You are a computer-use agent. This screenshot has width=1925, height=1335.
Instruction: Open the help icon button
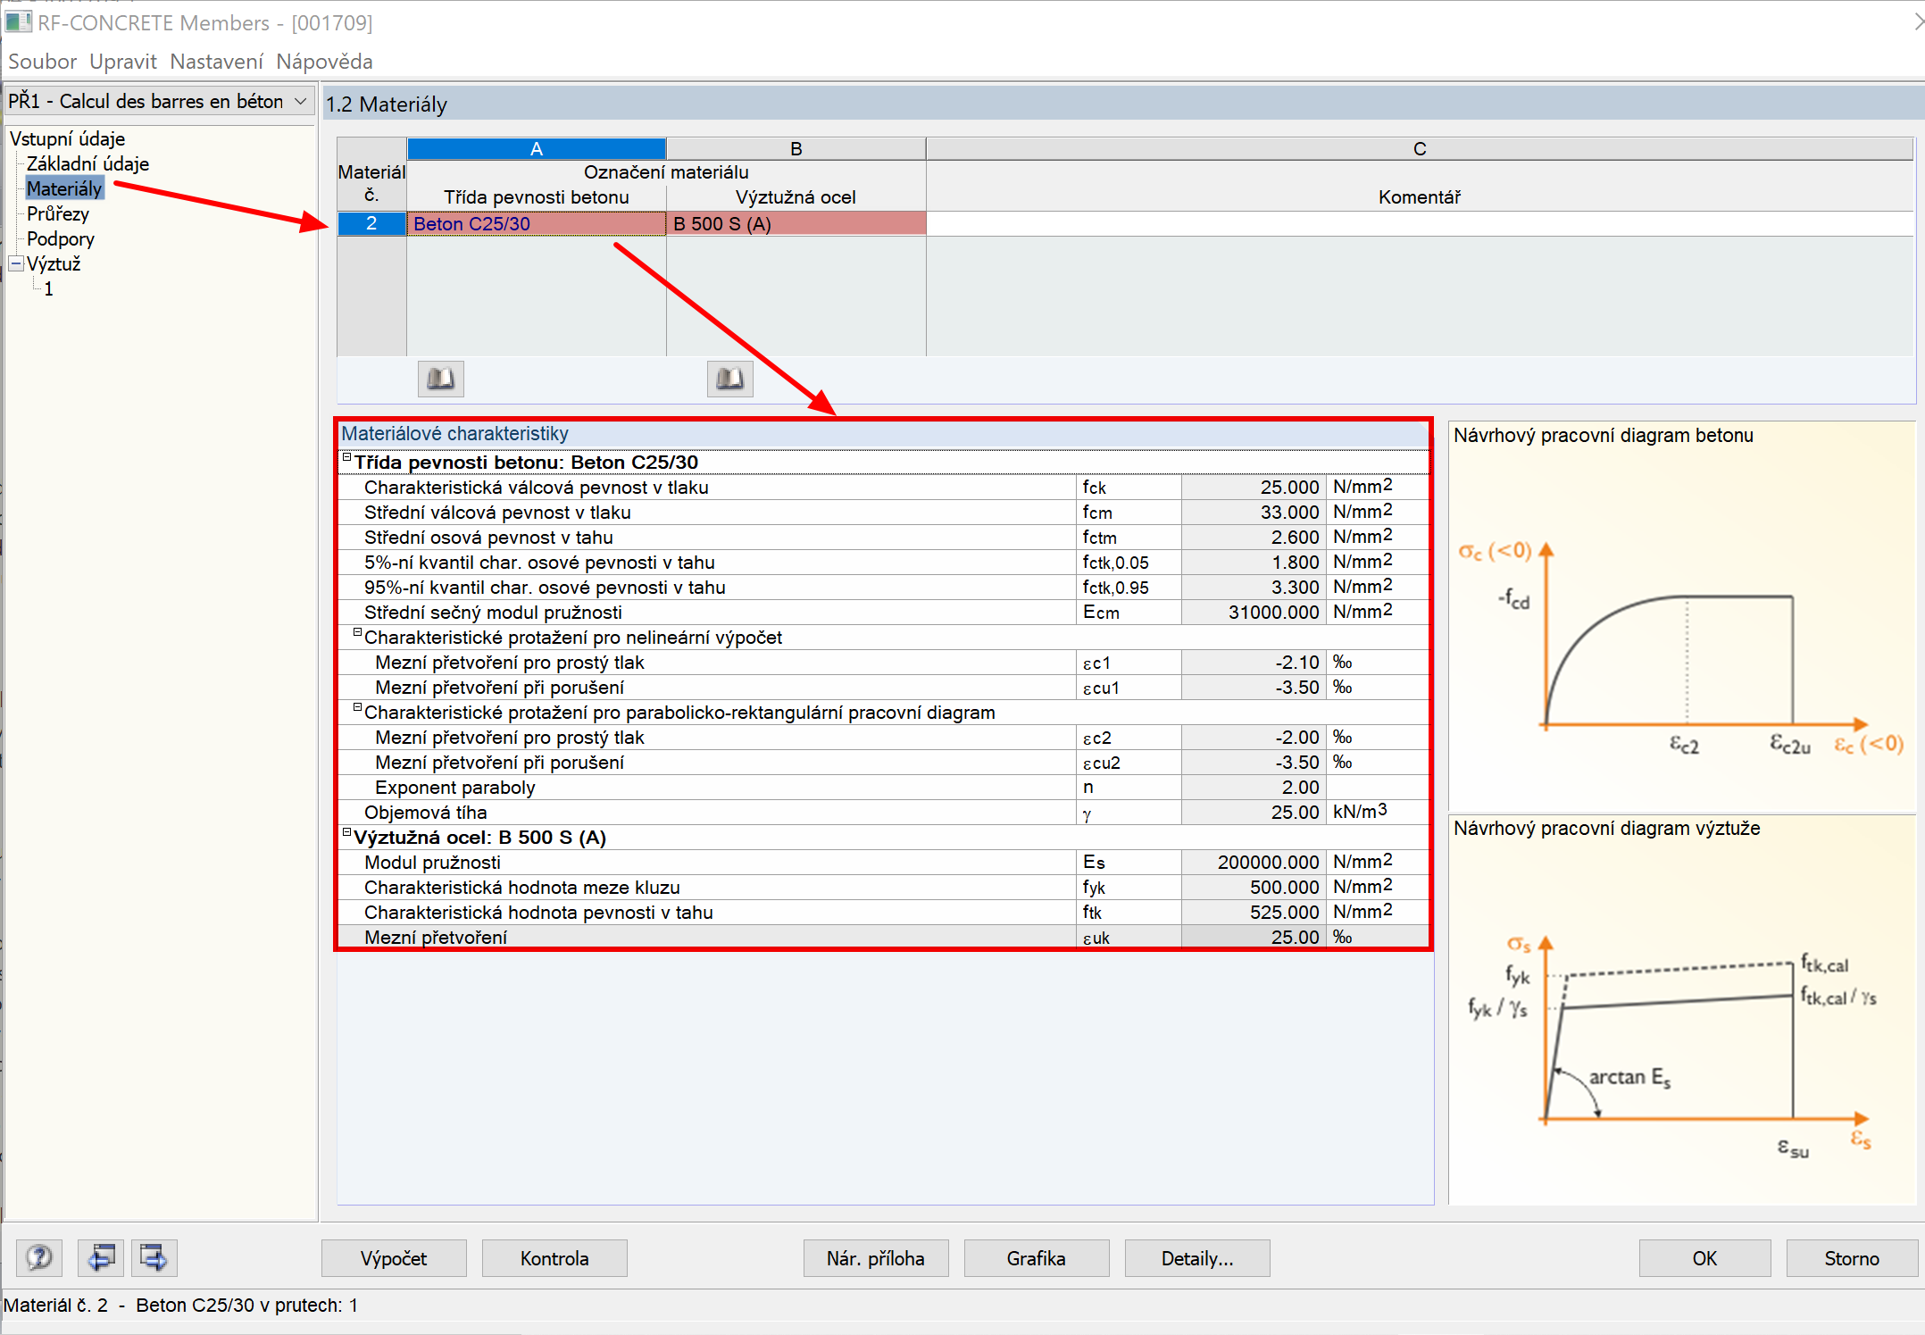point(39,1257)
